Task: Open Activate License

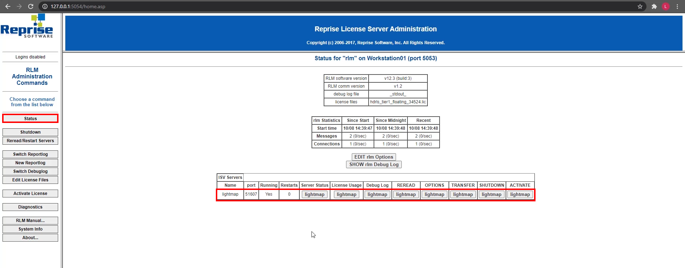Action: [30, 194]
